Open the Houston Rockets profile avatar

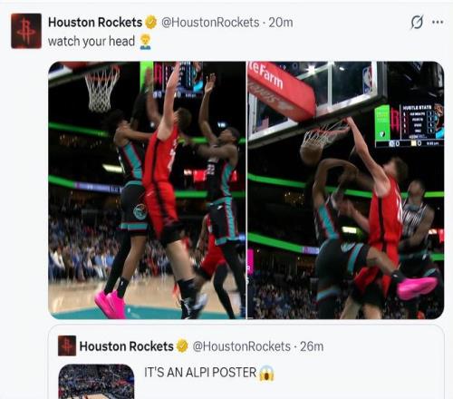pyautogui.click(x=26, y=31)
